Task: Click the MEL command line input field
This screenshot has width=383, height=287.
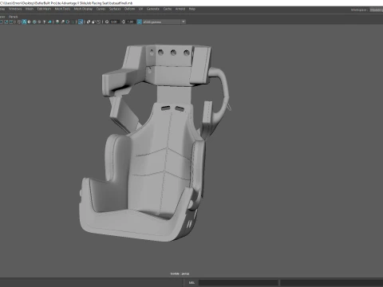Action: coord(239,282)
